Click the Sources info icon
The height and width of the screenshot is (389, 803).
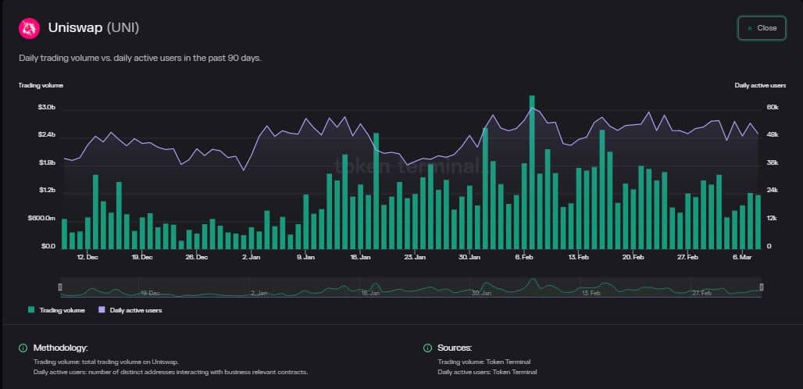pos(427,348)
